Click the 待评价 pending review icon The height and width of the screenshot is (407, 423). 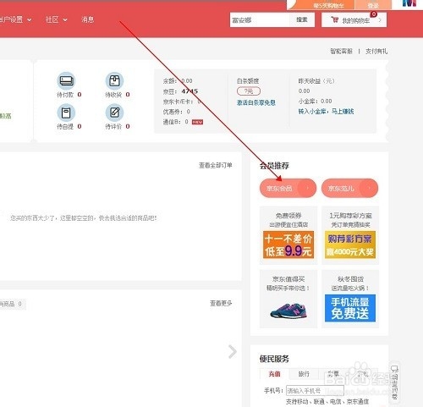click(114, 113)
